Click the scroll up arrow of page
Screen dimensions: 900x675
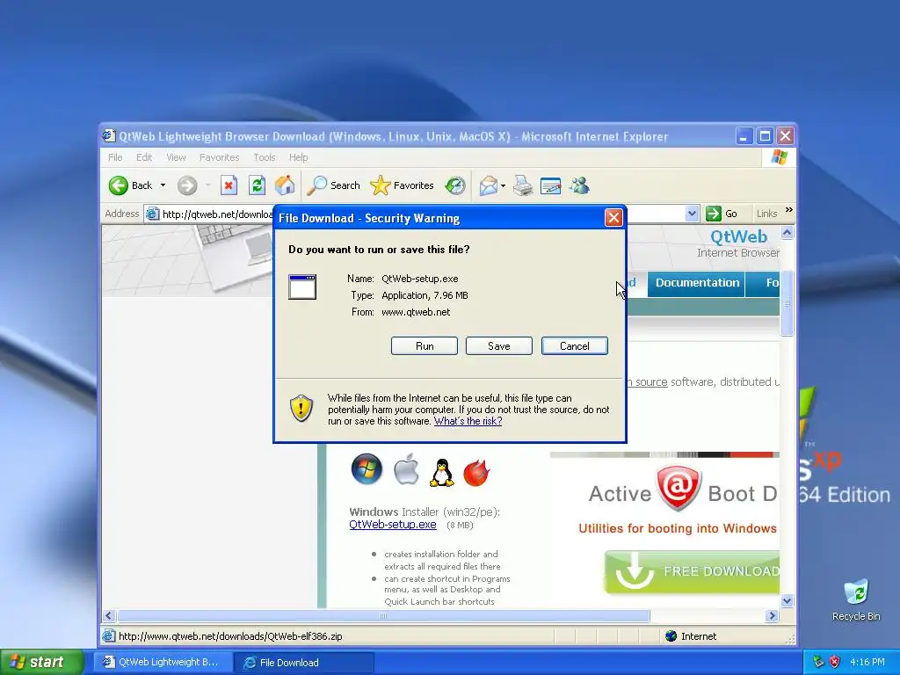(787, 232)
